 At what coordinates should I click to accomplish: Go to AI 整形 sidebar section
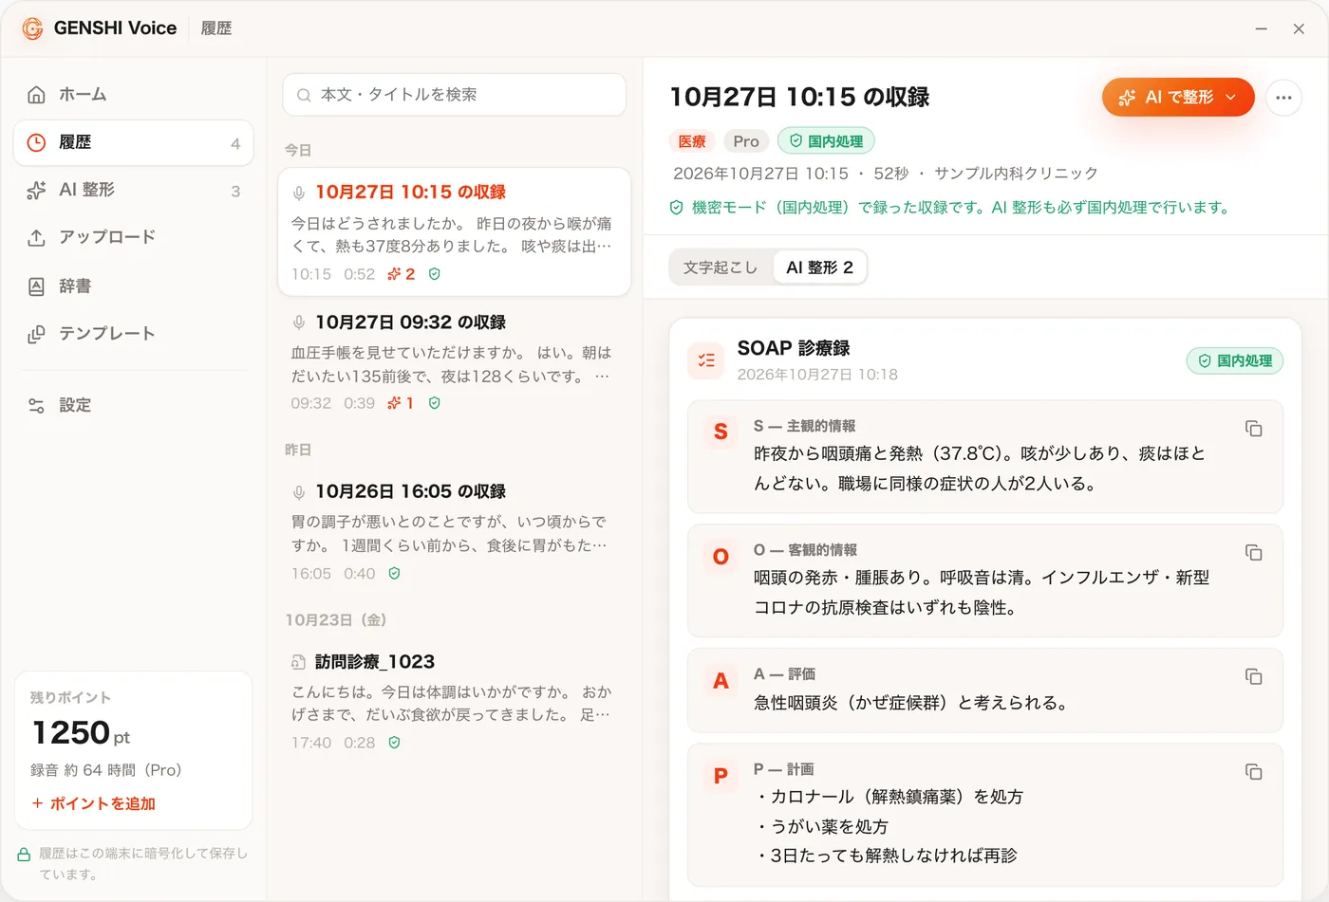[x=133, y=190]
